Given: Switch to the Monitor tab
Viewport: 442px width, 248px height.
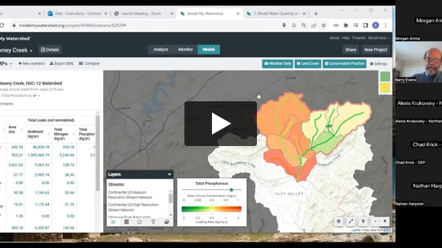Looking at the screenshot, I should pos(186,50).
